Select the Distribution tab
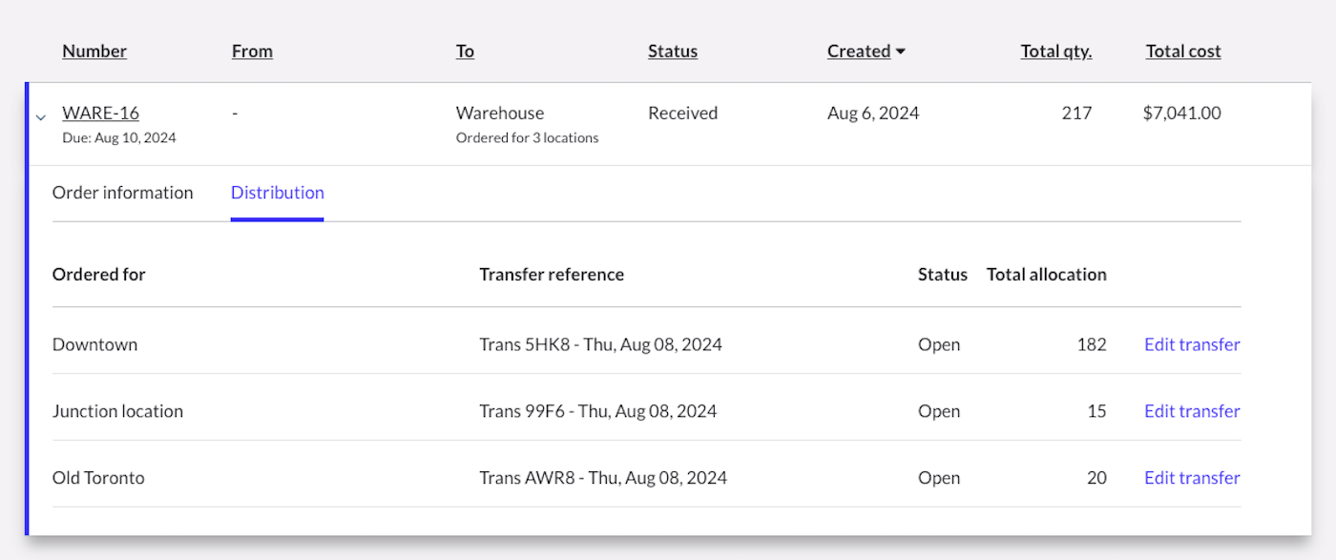This screenshot has height=560, width=1336. [277, 192]
